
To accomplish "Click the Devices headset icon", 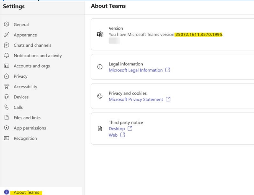I will pos(7,97).
